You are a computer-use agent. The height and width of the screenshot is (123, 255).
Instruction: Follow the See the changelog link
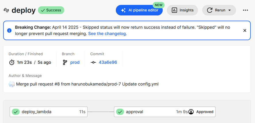click(107, 34)
